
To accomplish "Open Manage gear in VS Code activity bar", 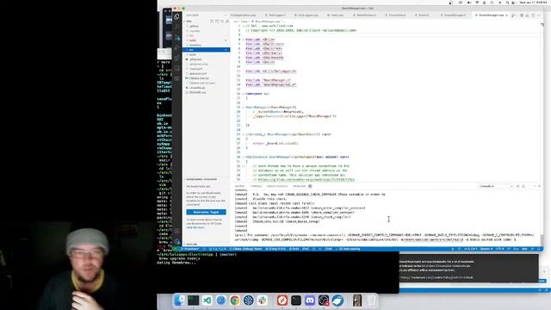I will (x=177, y=242).
